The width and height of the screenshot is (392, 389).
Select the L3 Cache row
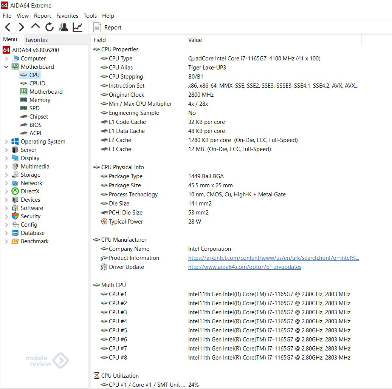pos(226,149)
